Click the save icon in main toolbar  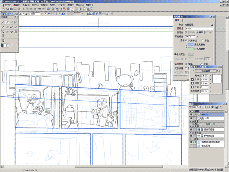coord(15,9)
